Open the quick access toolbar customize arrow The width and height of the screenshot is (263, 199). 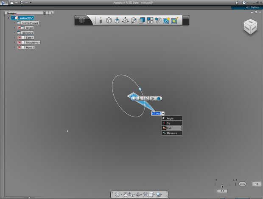(x=31, y=3)
